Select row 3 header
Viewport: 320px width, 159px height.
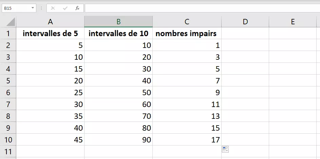[8, 57]
